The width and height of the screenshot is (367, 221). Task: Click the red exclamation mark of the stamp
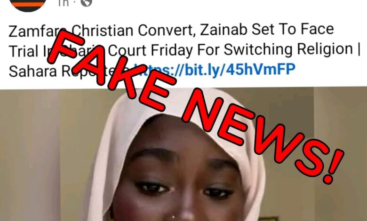point(333,167)
